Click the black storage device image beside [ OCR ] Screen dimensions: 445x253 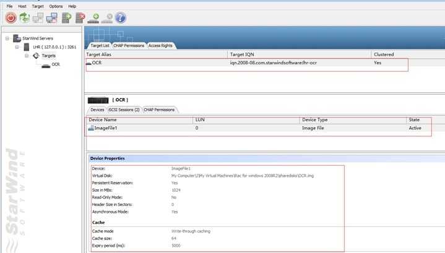(98, 100)
